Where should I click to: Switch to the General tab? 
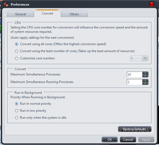(x=20, y=14)
